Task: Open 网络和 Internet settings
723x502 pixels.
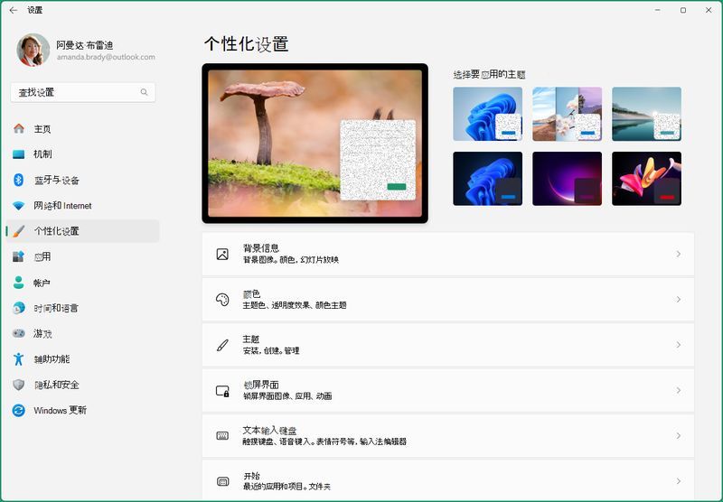Action: (x=82, y=206)
